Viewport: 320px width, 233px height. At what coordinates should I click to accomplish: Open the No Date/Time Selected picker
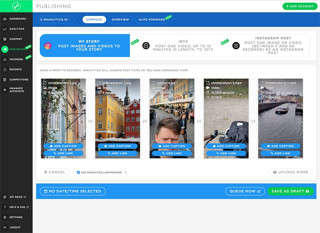pos(72,191)
